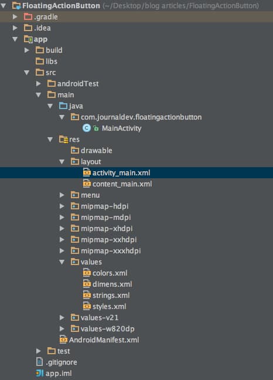Select colors.xml under values

(x=110, y=273)
